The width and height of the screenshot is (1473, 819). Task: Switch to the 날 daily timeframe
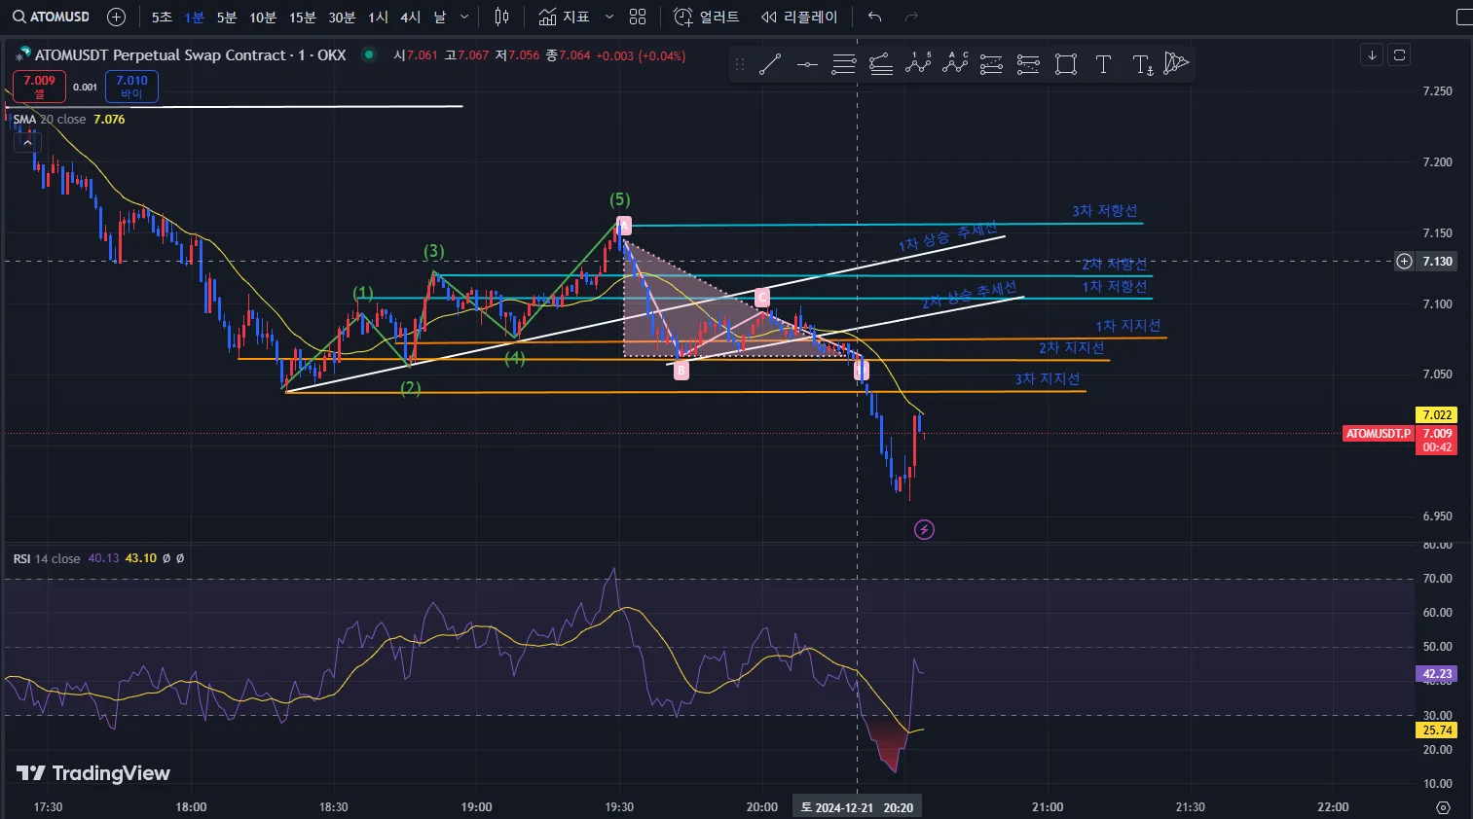coord(440,17)
